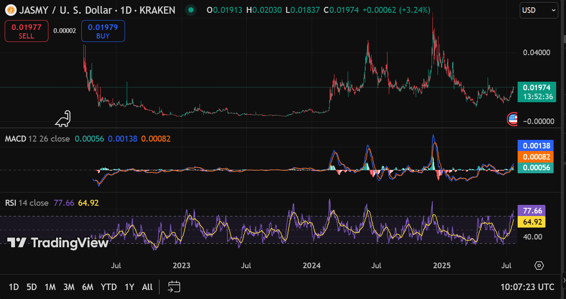The image size is (566, 299).
Task: Click the red 0.01977 SELL button
Action: click(27, 31)
